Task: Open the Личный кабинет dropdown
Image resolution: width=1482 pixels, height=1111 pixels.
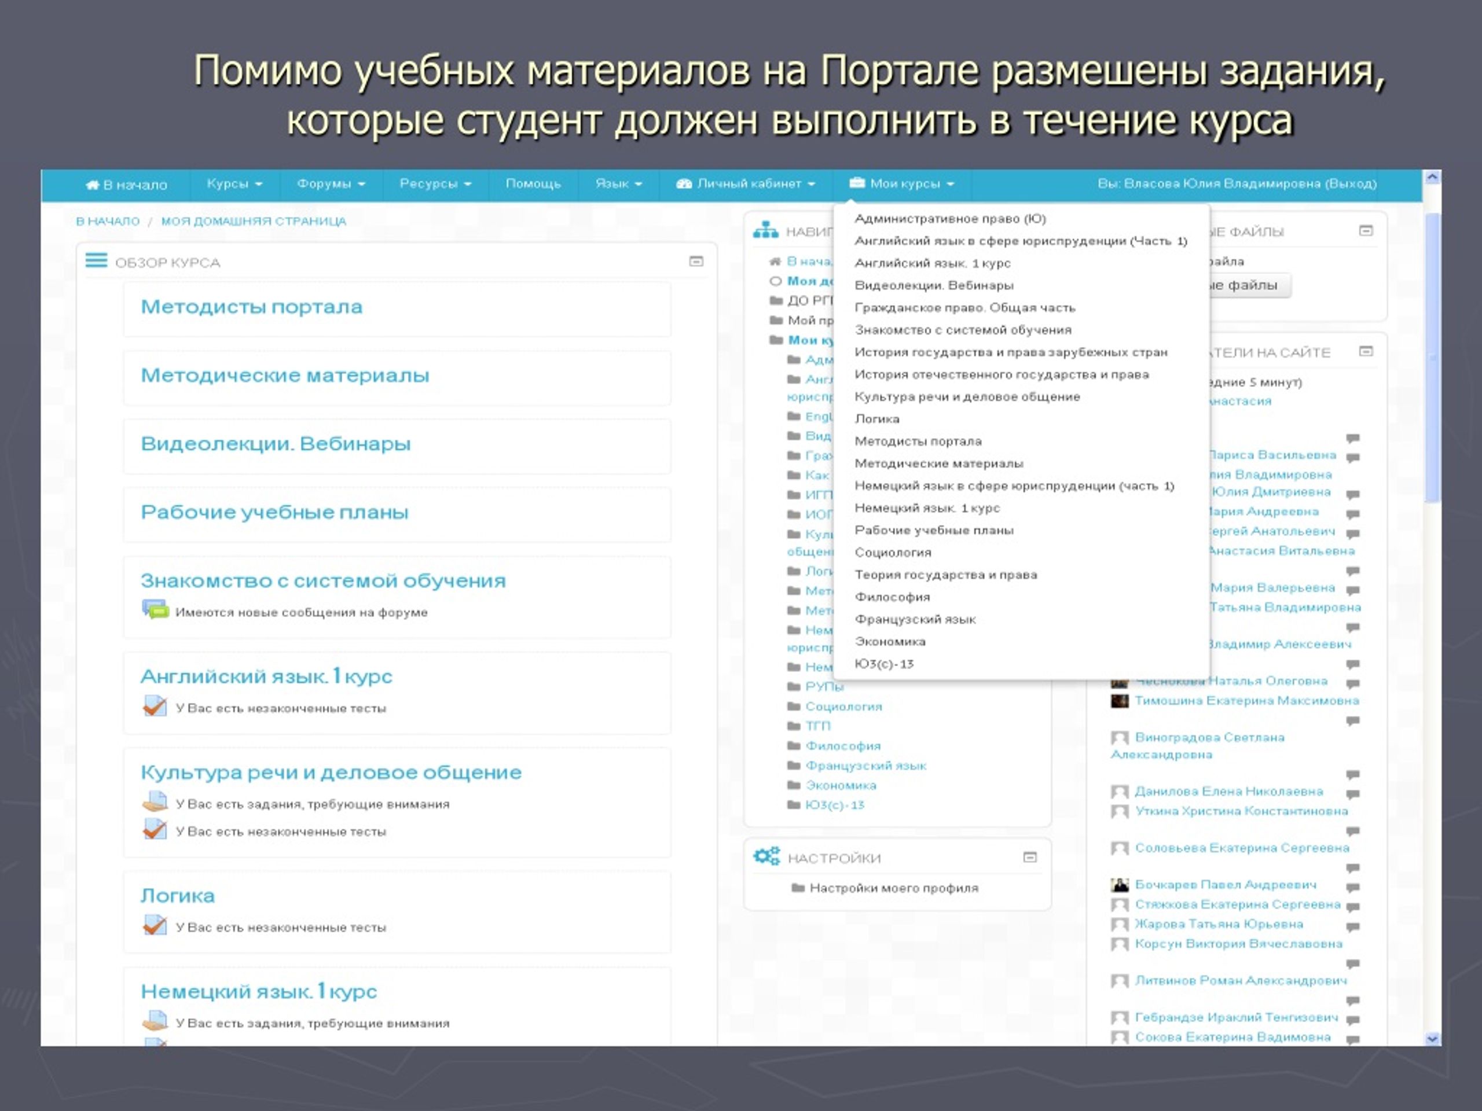Action: tap(745, 183)
